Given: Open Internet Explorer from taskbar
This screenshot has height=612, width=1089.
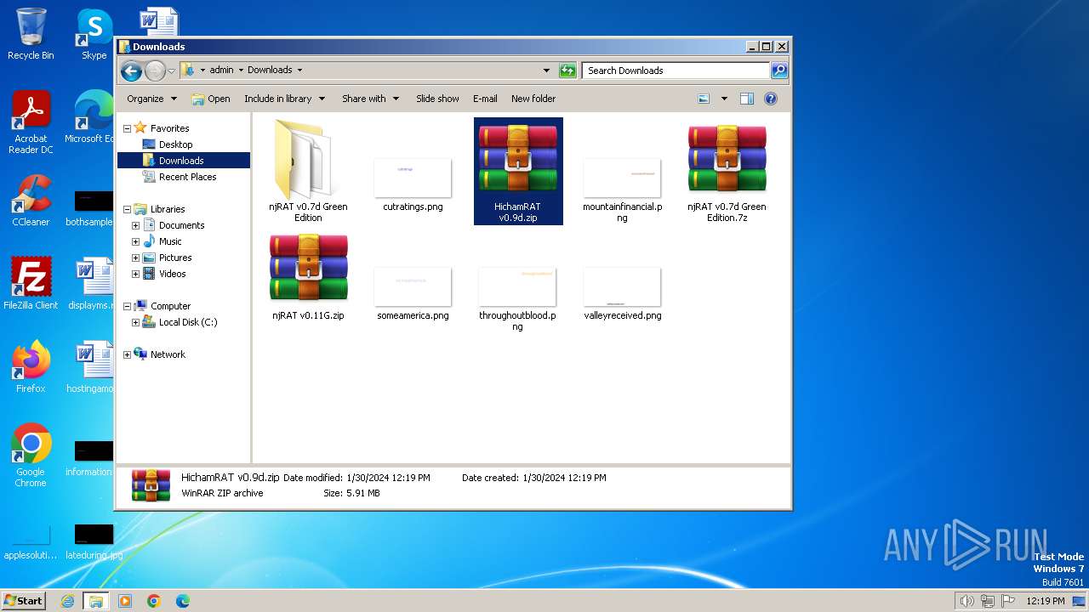Looking at the screenshot, I should click(x=67, y=601).
